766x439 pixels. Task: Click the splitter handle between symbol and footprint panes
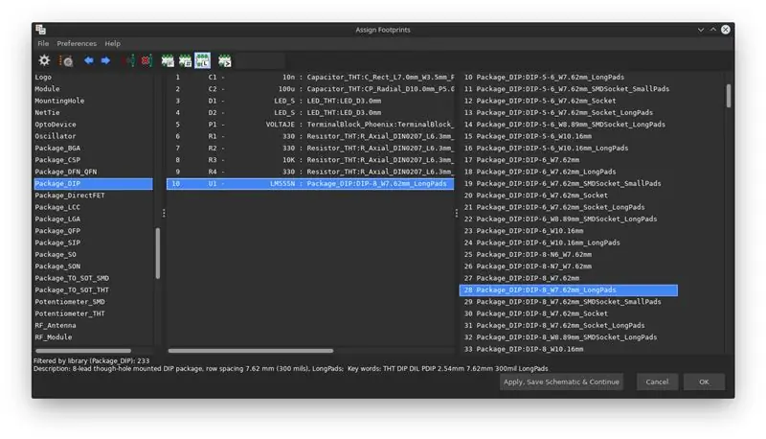[457, 213]
